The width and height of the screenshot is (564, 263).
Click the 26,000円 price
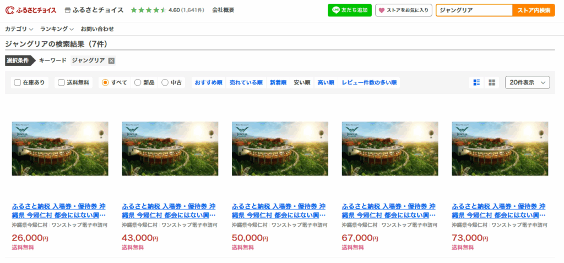tap(30, 238)
